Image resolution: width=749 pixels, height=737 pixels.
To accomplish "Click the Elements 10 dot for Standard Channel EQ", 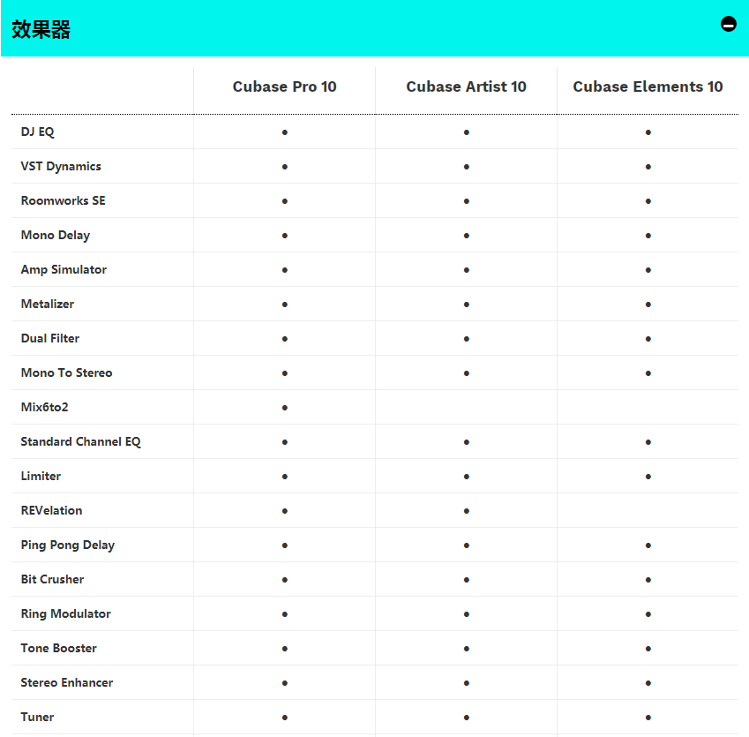I will point(648,442).
